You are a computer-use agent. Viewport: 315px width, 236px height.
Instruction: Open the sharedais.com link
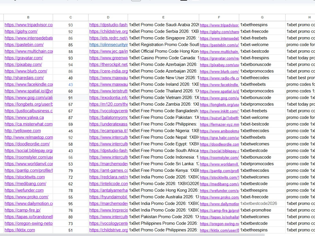24,78
